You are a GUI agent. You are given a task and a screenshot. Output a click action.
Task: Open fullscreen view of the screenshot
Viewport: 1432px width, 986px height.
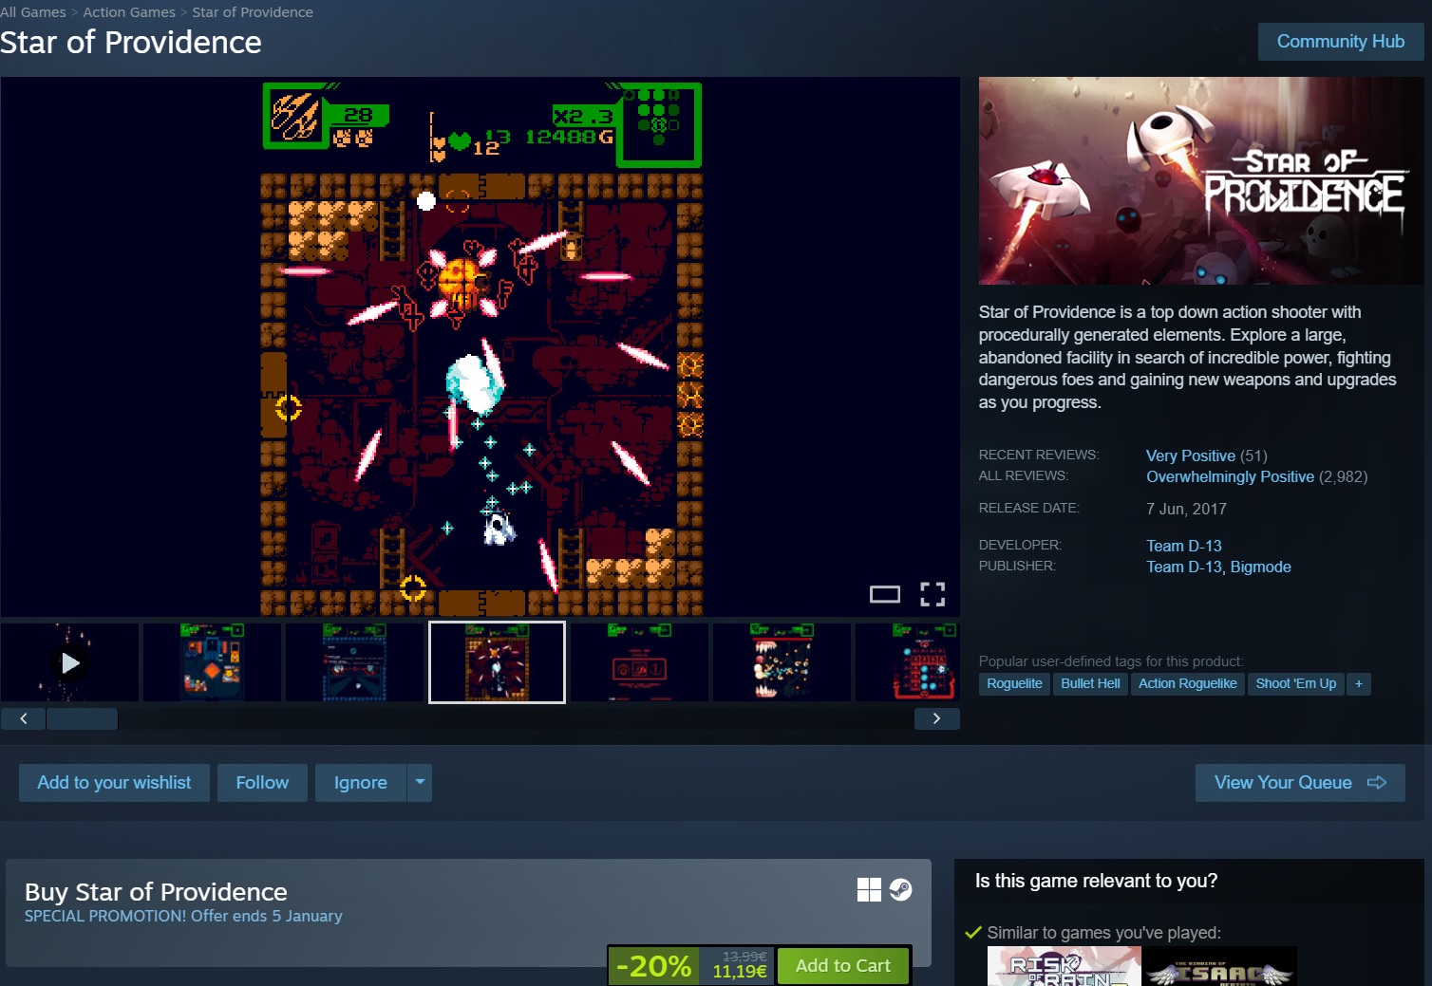click(933, 594)
